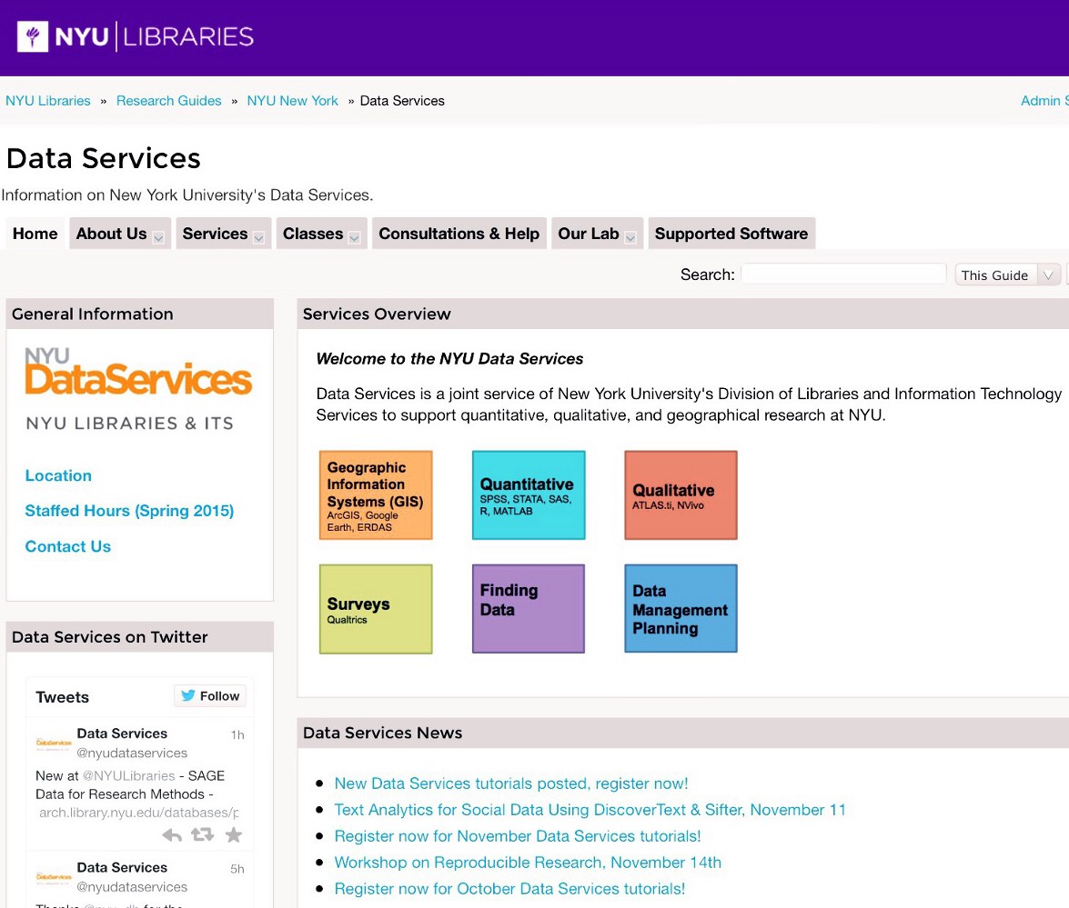The height and width of the screenshot is (908, 1069).
Task: Click Workshop on Reproducible Research link
Action: click(x=528, y=863)
